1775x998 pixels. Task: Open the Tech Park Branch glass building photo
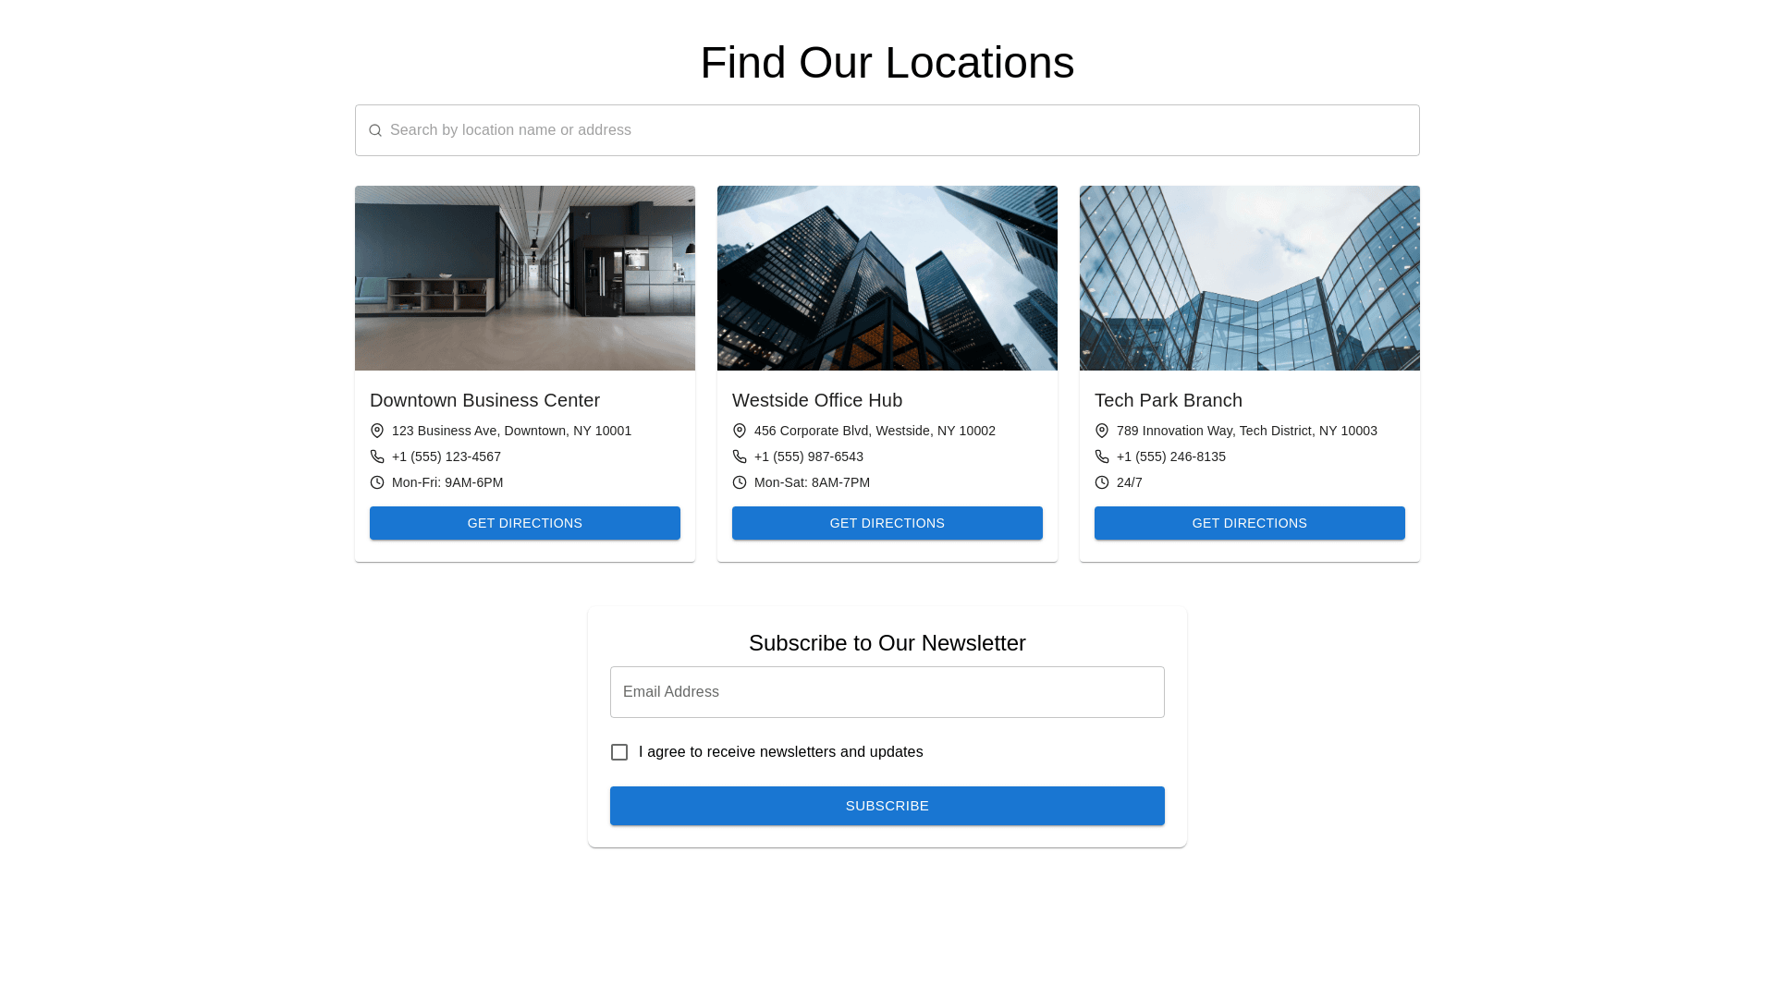[1250, 278]
